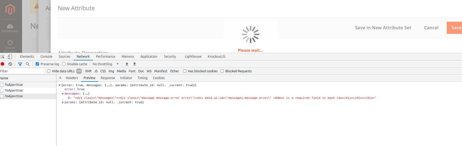Open the KnockoutJS tab
This screenshot has height=146, width=462.
point(217,57)
